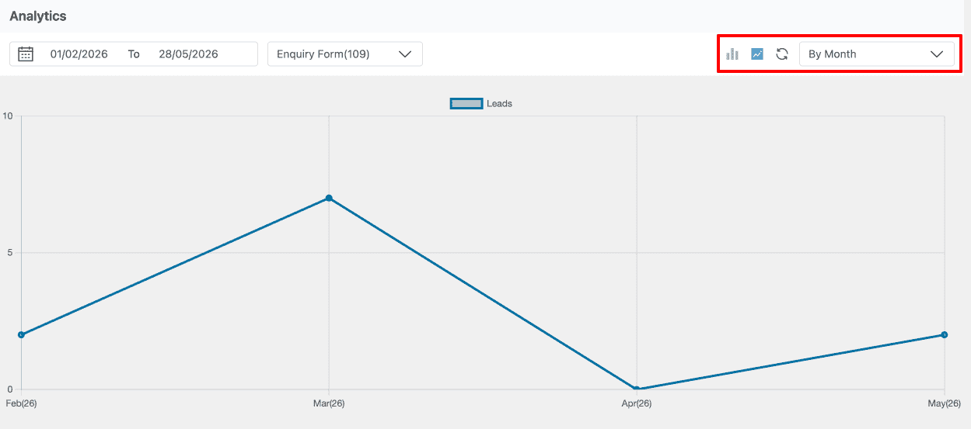Click the May(26) axis label
This screenshot has width=971, height=429.
[x=943, y=403]
